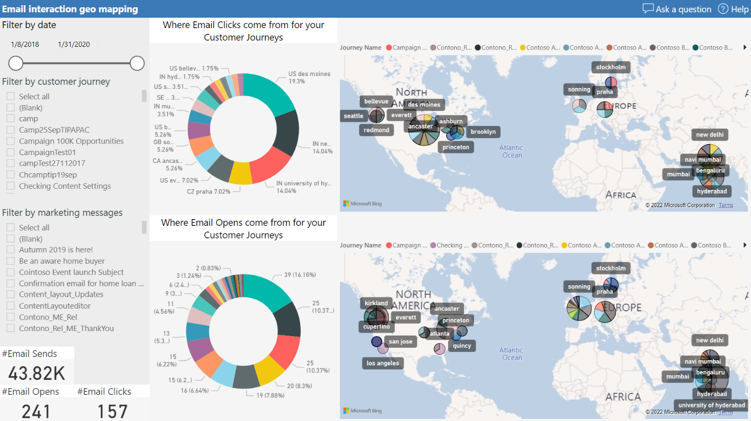Image resolution: width=751 pixels, height=421 pixels.
Task: Enable Contono_ME_Rel message checkbox
Action: coord(10,317)
